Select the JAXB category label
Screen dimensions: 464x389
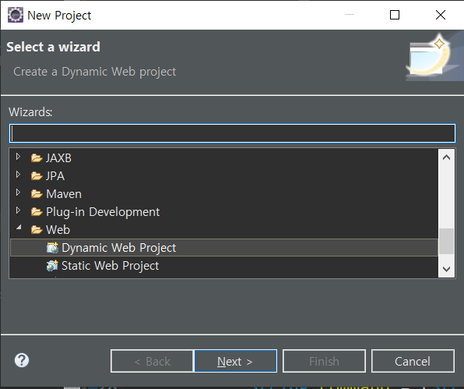pos(58,158)
